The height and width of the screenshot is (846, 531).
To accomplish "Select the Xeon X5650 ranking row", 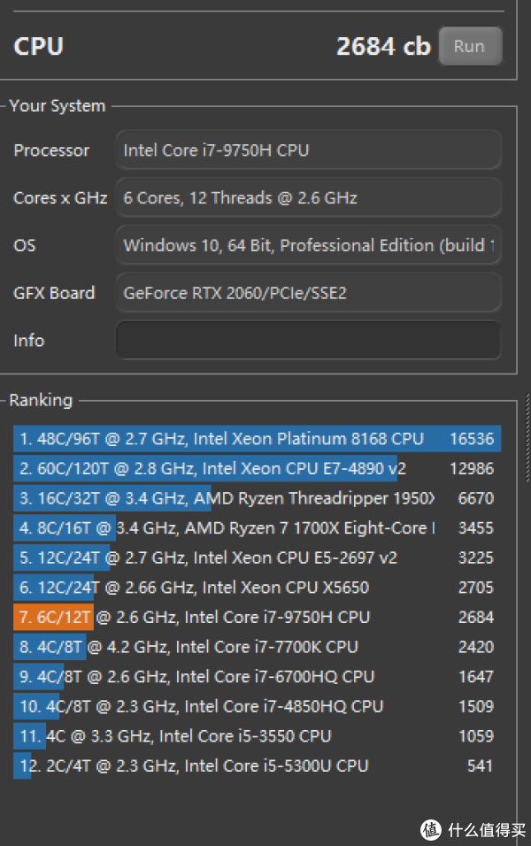I will (257, 588).
